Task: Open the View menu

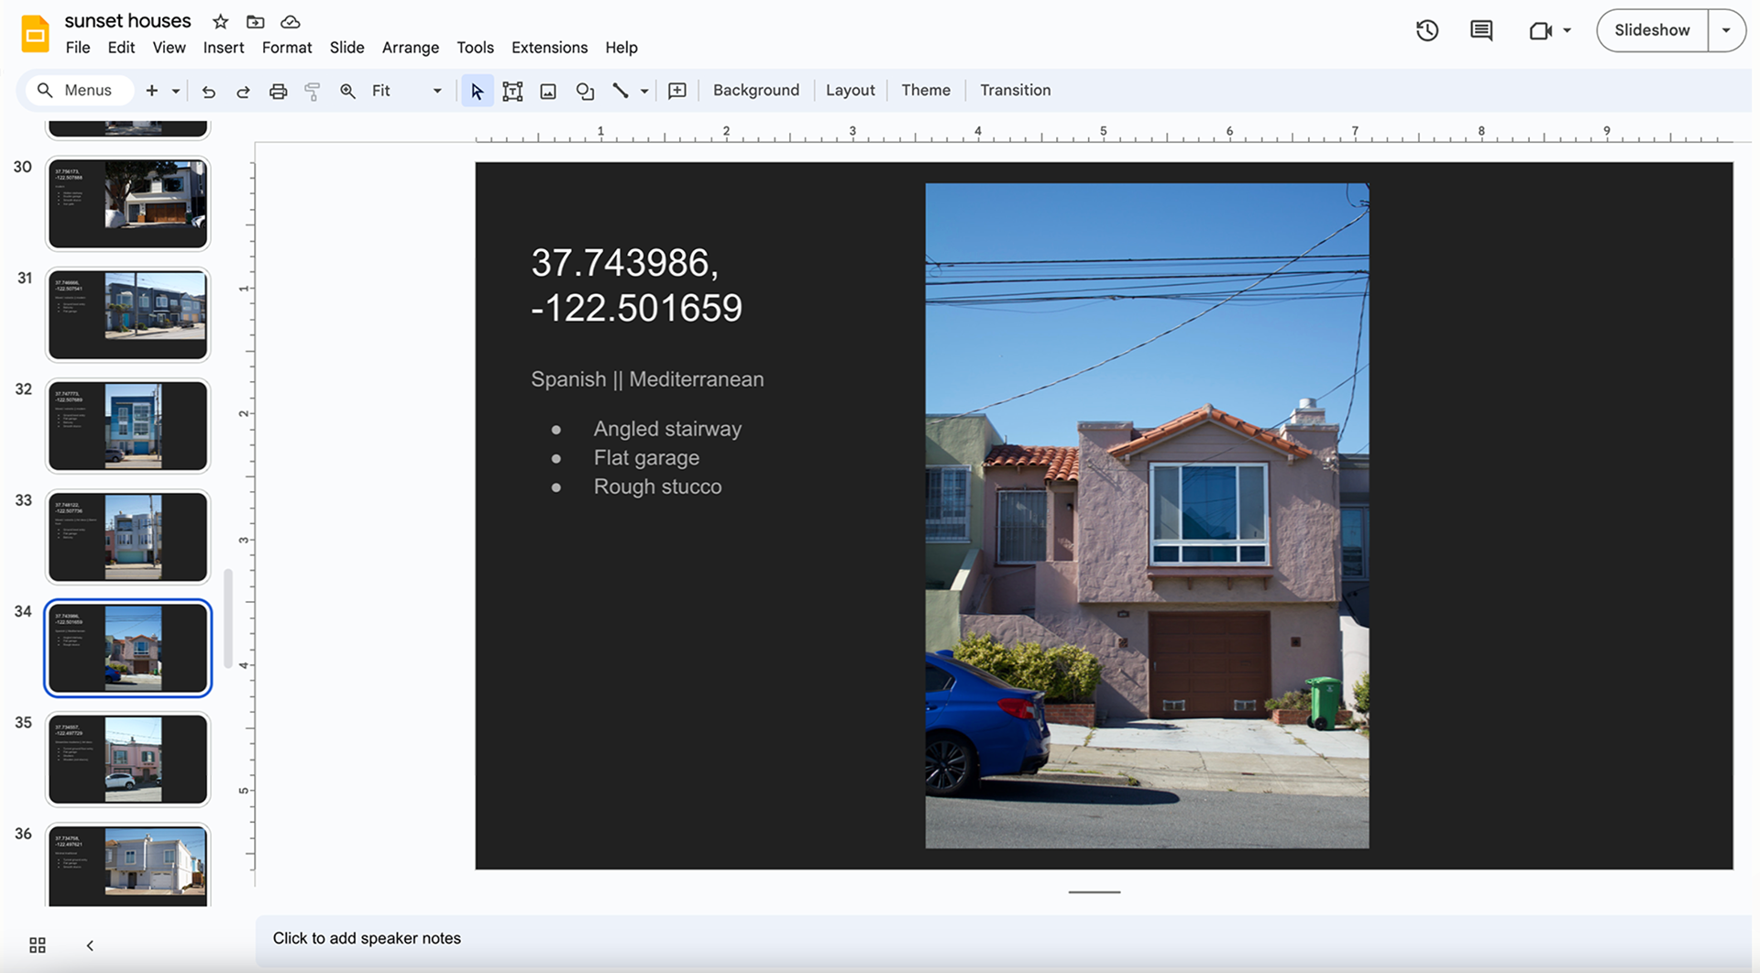Action: tap(169, 48)
